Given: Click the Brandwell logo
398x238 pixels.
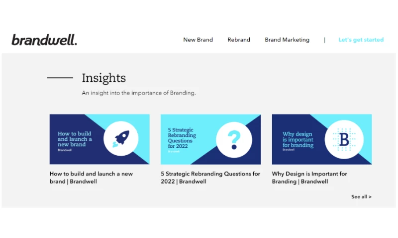Looking at the screenshot, I should [x=44, y=40].
